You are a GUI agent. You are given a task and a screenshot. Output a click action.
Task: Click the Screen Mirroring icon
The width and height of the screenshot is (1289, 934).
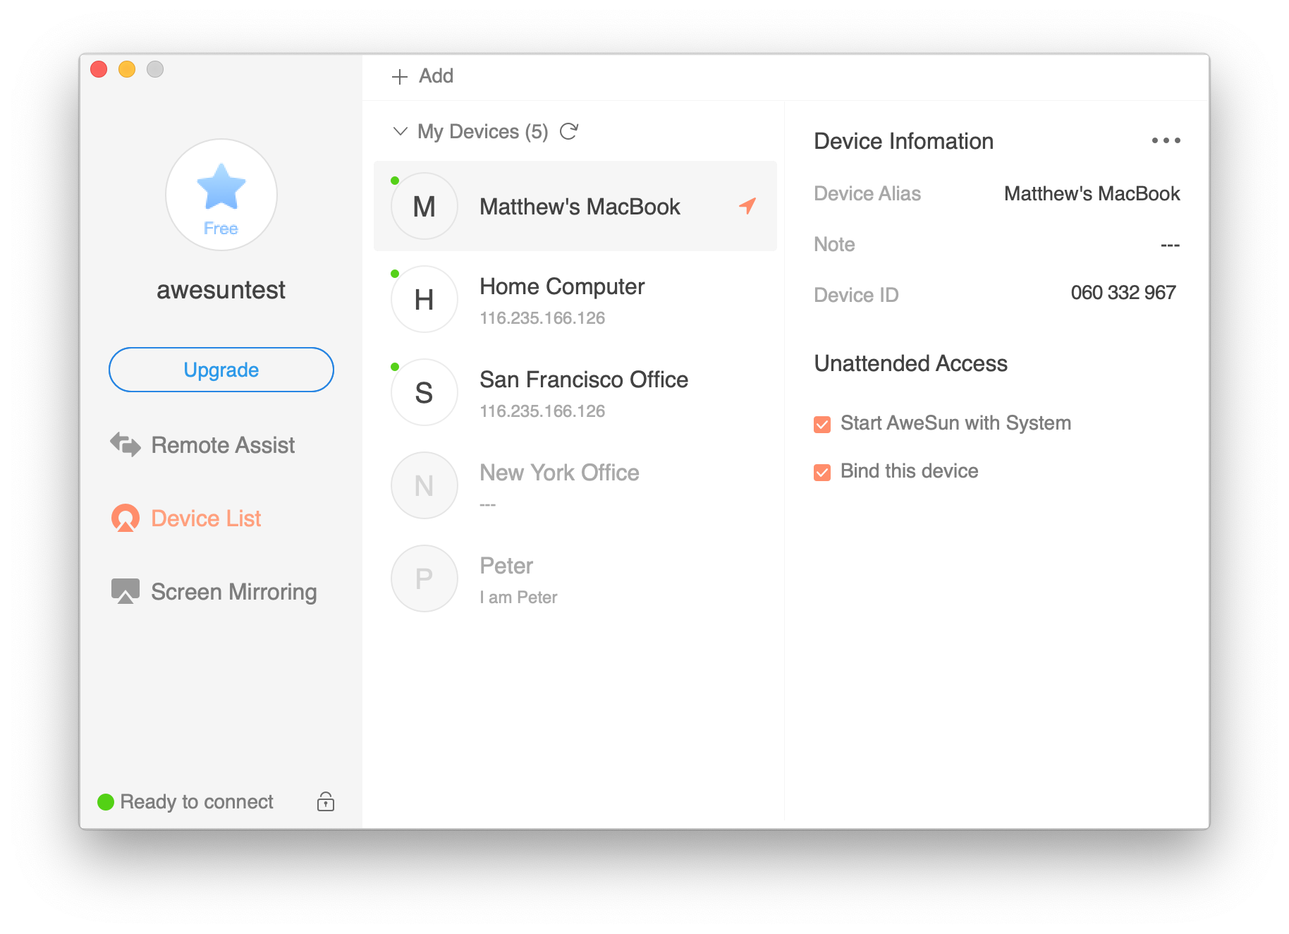(125, 591)
